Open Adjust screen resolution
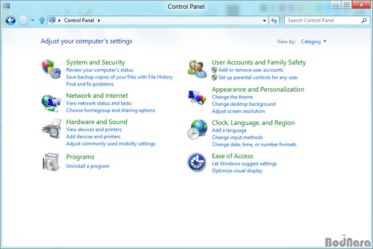The width and height of the screenshot is (373, 249). (x=238, y=111)
